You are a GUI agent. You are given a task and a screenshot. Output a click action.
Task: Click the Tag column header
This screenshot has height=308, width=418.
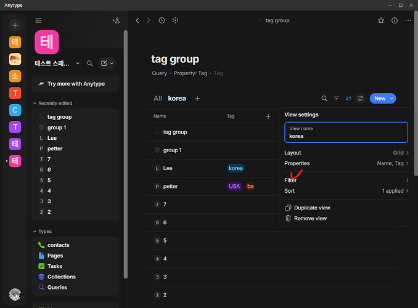(231, 116)
